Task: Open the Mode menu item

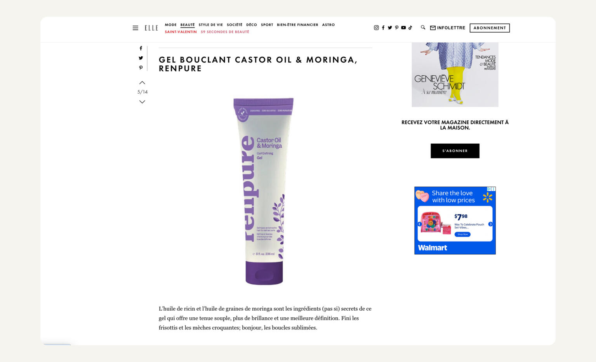Action: click(170, 25)
